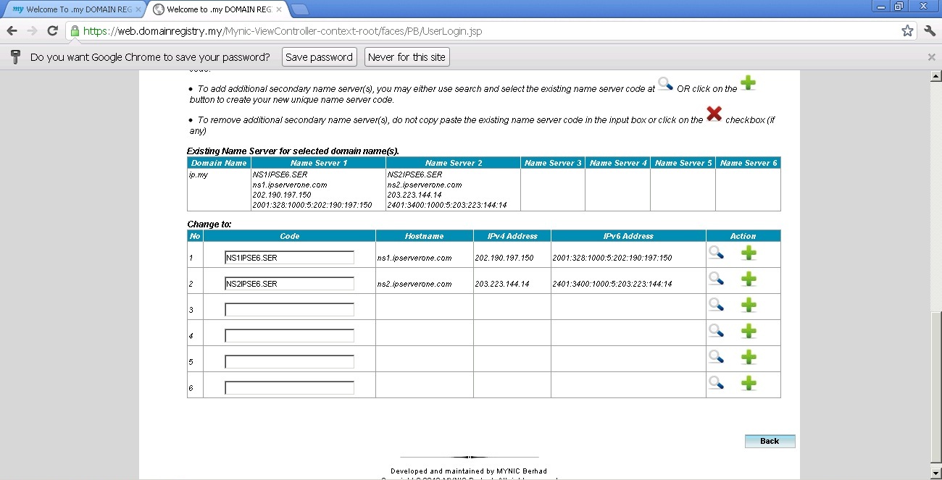This screenshot has width=942, height=480.
Task: Click 'Action' column header
Action: pyautogui.click(x=743, y=236)
